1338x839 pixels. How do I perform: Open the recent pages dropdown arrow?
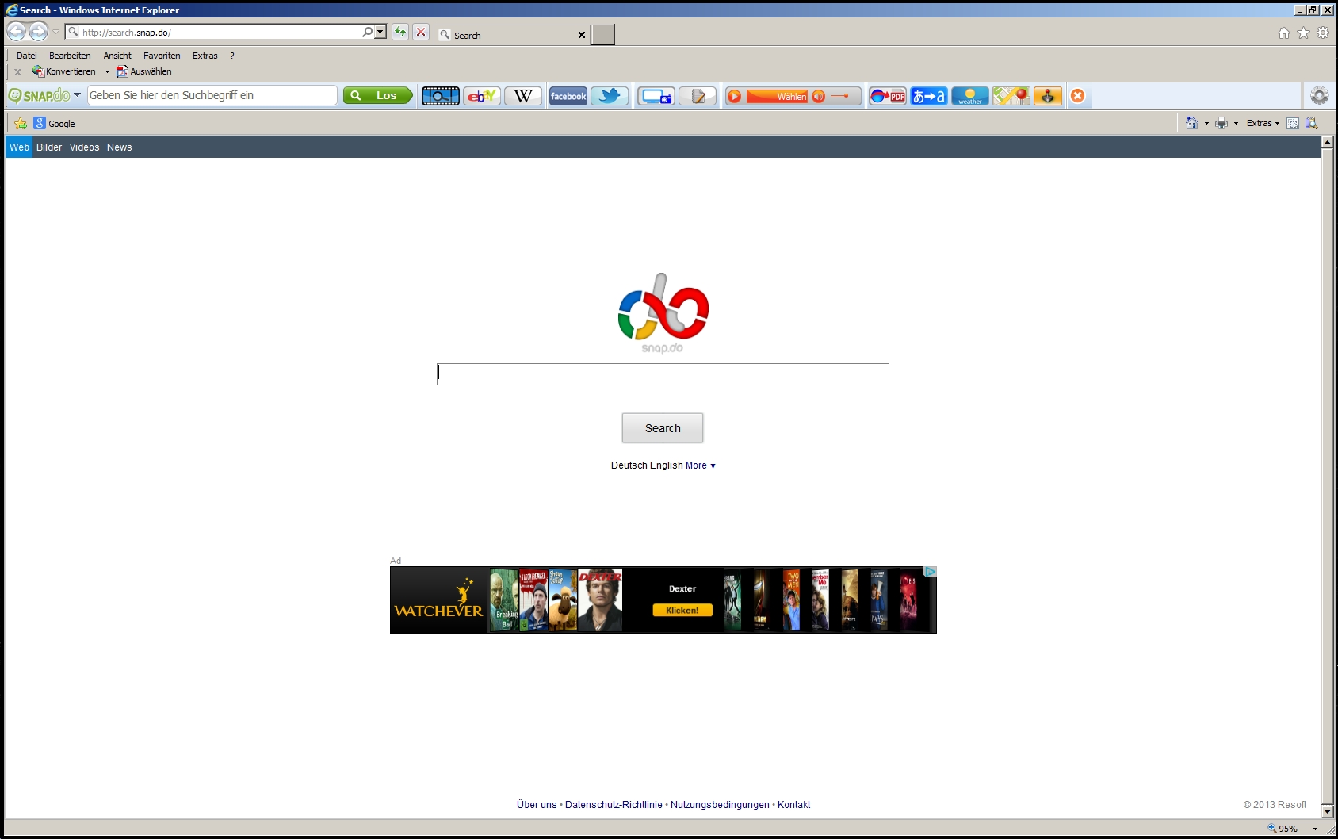(x=56, y=32)
